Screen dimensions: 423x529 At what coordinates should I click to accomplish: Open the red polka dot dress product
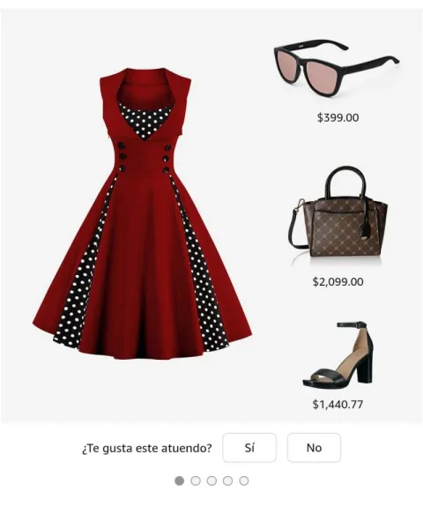tap(142, 213)
